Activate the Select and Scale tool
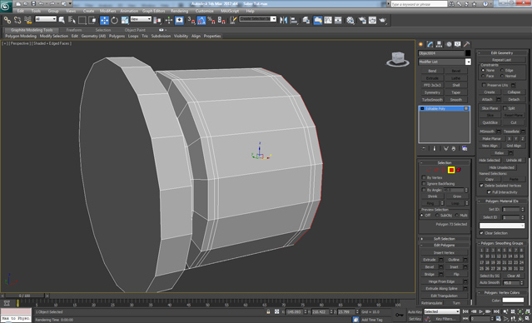Image resolution: width=532 pixels, height=323 pixels. click(x=125, y=20)
